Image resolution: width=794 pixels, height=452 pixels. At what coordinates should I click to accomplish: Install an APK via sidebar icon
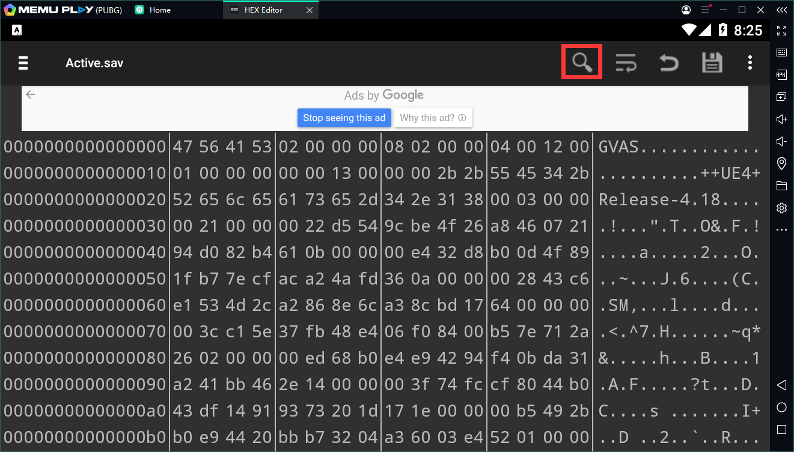[781, 74]
